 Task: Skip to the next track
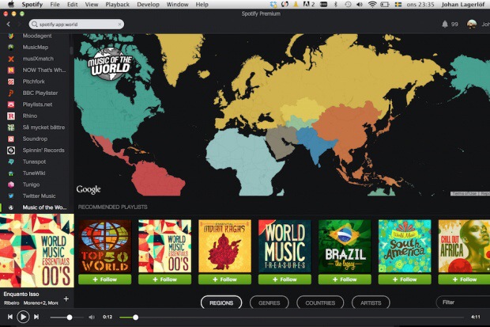click(38, 317)
